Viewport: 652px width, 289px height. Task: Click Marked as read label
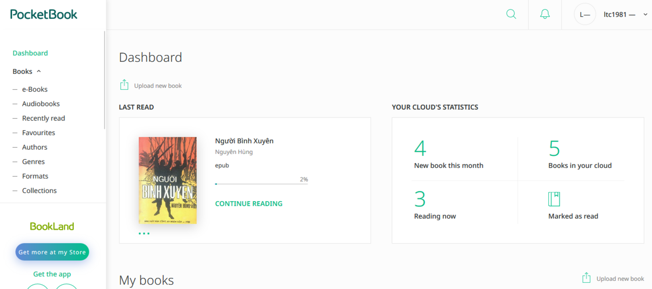[x=573, y=216]
